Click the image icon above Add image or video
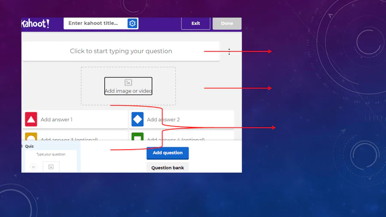The image size is (386, 217). click(128, 82)
